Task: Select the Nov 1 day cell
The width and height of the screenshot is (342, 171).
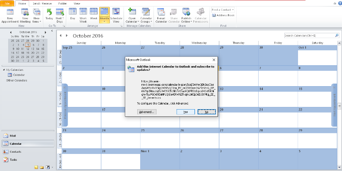Action: (x=160, y=159)
